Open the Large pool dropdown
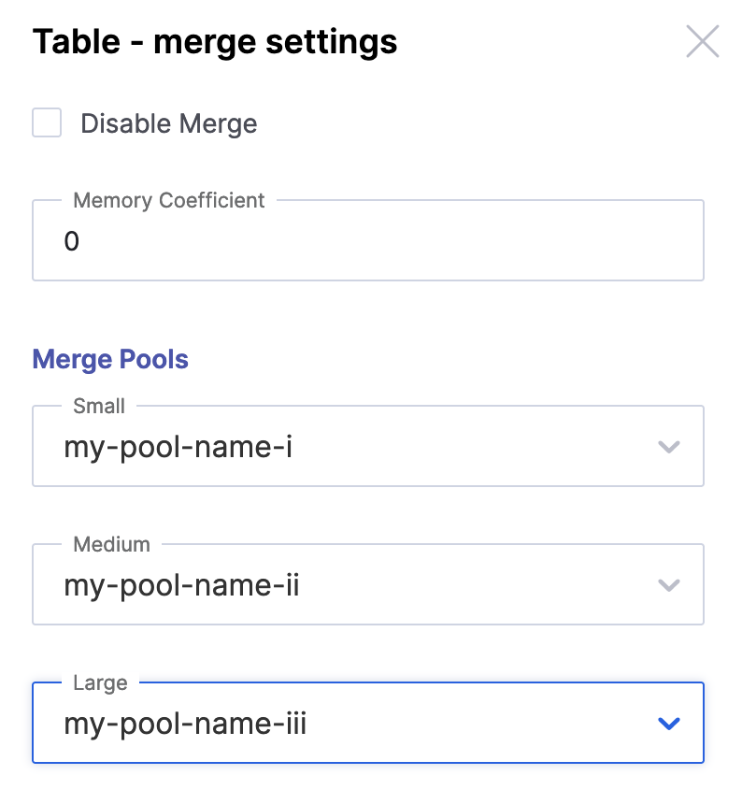Screen dimensions: 742x804 click(355, 725)
